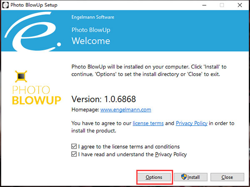Toggle the read Privacy Policy checkbox

point(74,155)
